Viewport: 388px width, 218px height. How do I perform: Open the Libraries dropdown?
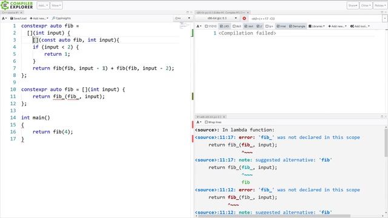click(317, 26)
